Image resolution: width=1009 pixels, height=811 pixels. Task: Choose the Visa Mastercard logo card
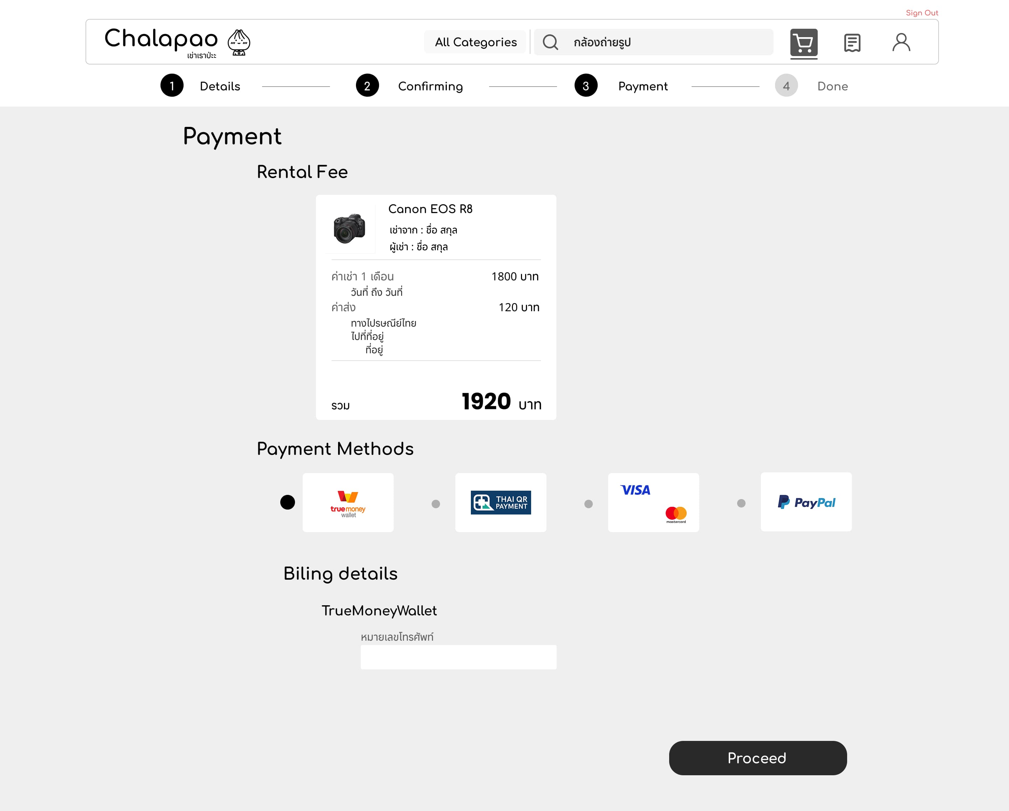pos(653,503)
